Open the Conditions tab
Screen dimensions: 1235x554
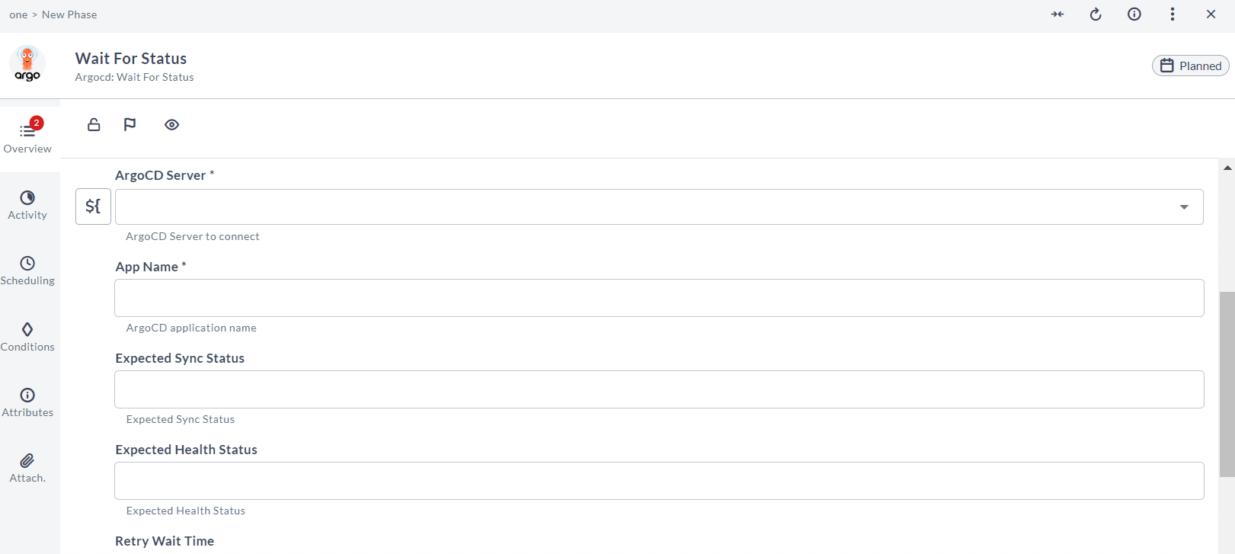(x=27, y=338)
